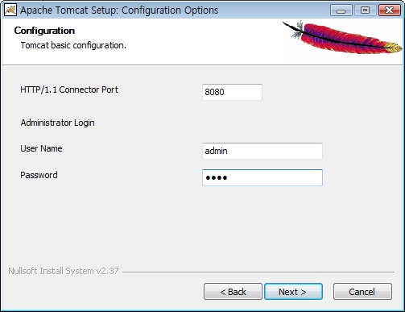The image size is (405, 312).
Task: Click the HTTP/1.1 Connector Port label
Action: [69, 89]
